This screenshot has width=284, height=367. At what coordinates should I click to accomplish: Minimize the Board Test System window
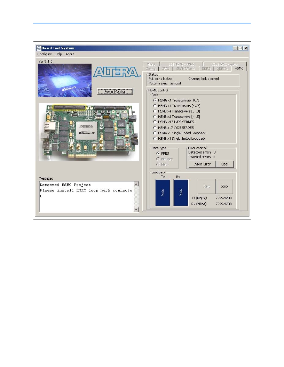click(235, 48)
